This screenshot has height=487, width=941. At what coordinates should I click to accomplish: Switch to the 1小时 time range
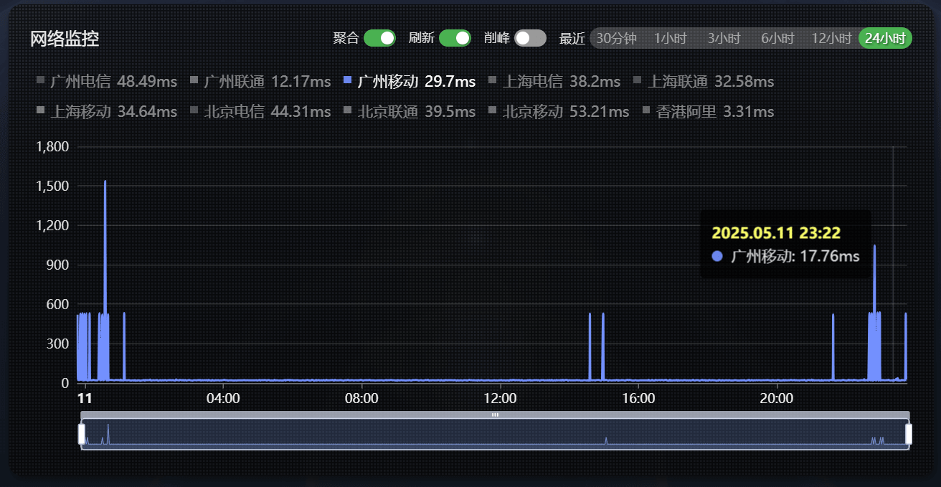click(x=670, y=38)
